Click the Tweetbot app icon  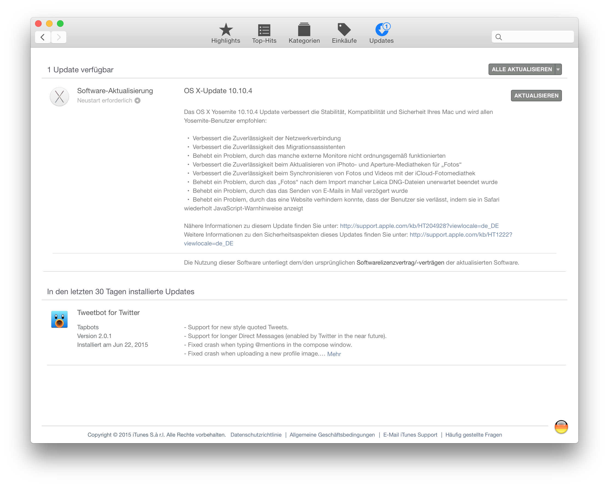59,319
